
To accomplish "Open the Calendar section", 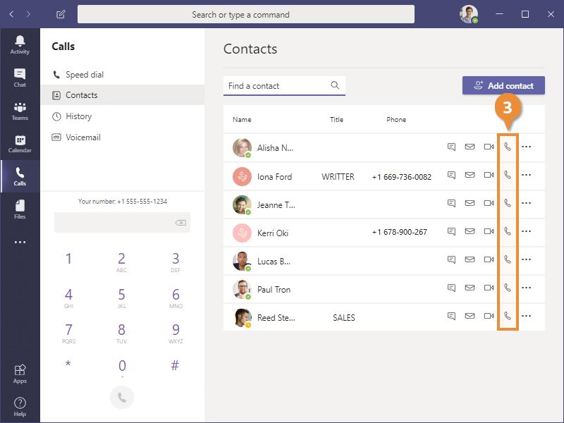I will (20, 143).
